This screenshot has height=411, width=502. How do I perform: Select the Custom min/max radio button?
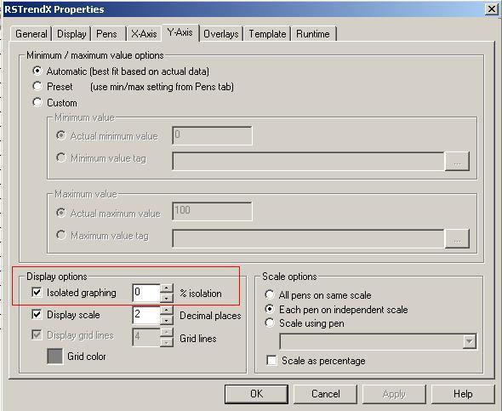(x=37, y=102)
